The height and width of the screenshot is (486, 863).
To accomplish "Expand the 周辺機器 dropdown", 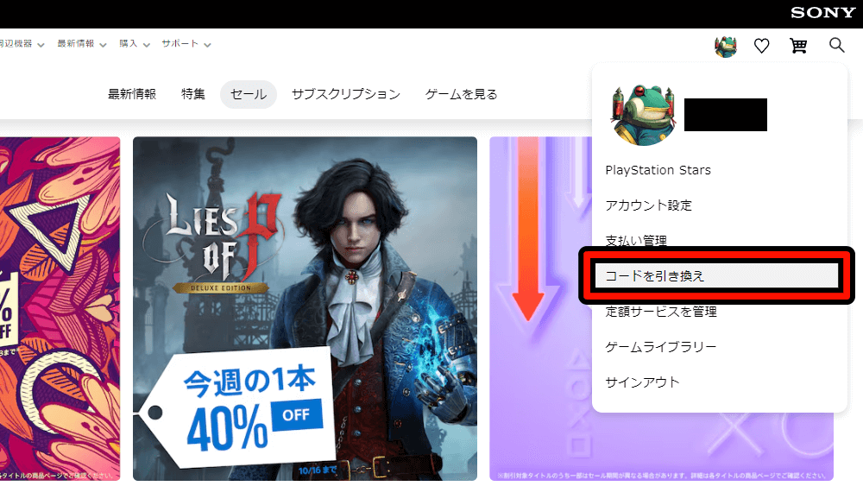I will click(x=21, y=44).
